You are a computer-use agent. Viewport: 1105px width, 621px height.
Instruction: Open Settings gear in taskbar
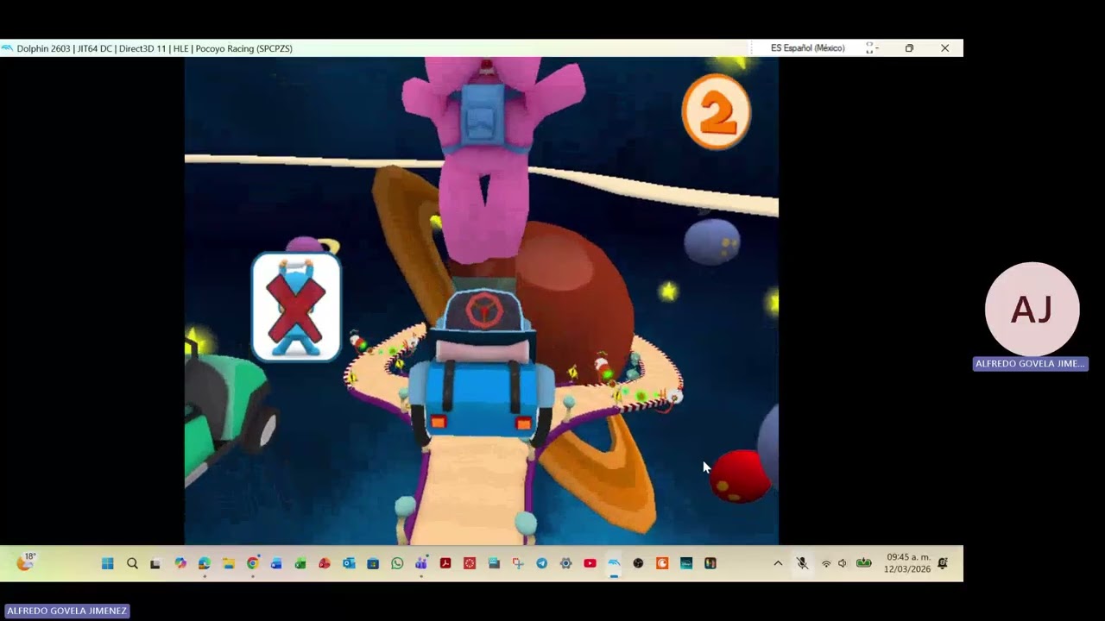point(565,563)
